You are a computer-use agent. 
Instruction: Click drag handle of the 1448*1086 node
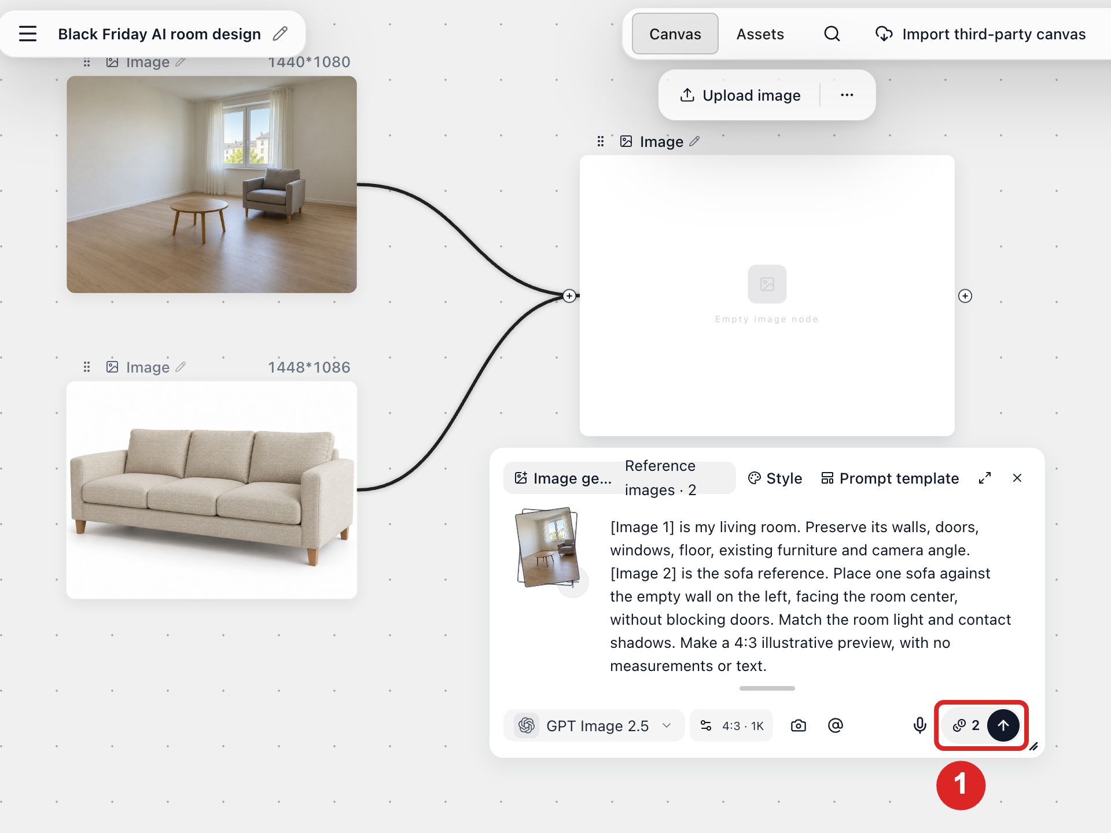[87, 367]
